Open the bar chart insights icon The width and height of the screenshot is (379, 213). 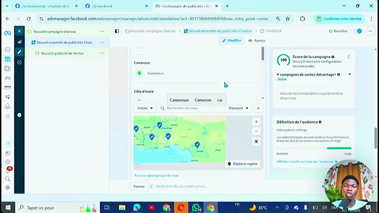point(19,42)
